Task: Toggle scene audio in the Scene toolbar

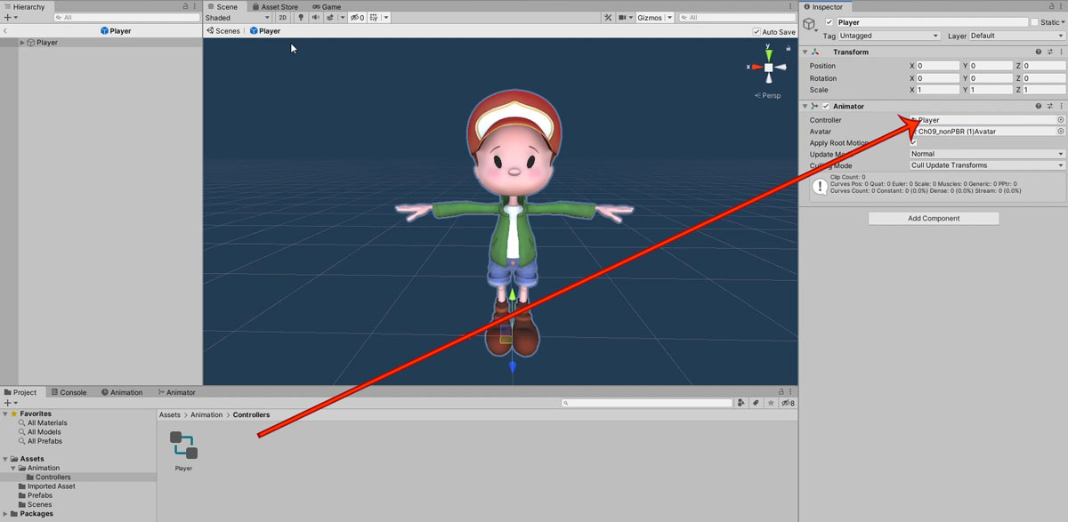Action: click(317, 17)
